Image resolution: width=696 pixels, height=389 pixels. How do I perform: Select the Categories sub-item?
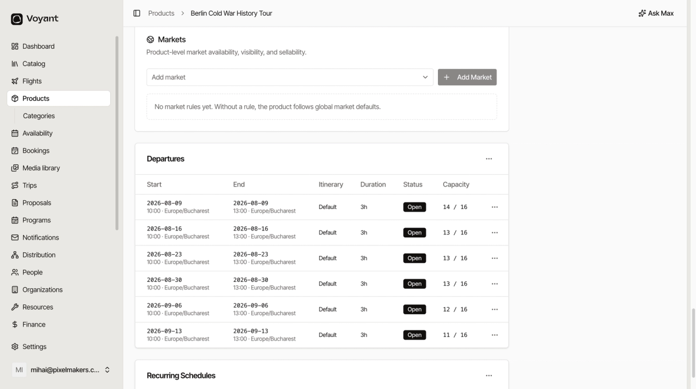[39, 116]
